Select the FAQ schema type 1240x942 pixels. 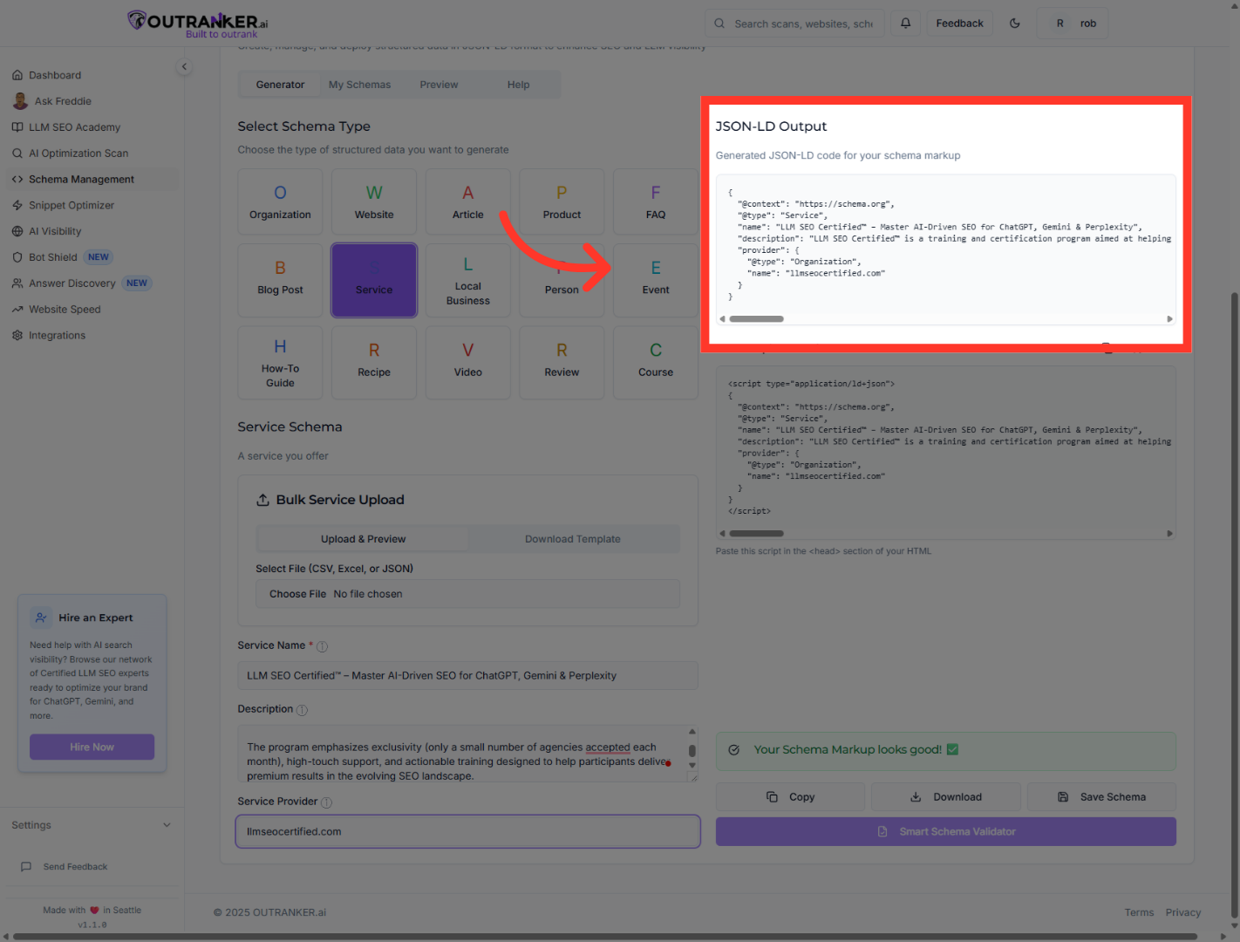(655, 201)
